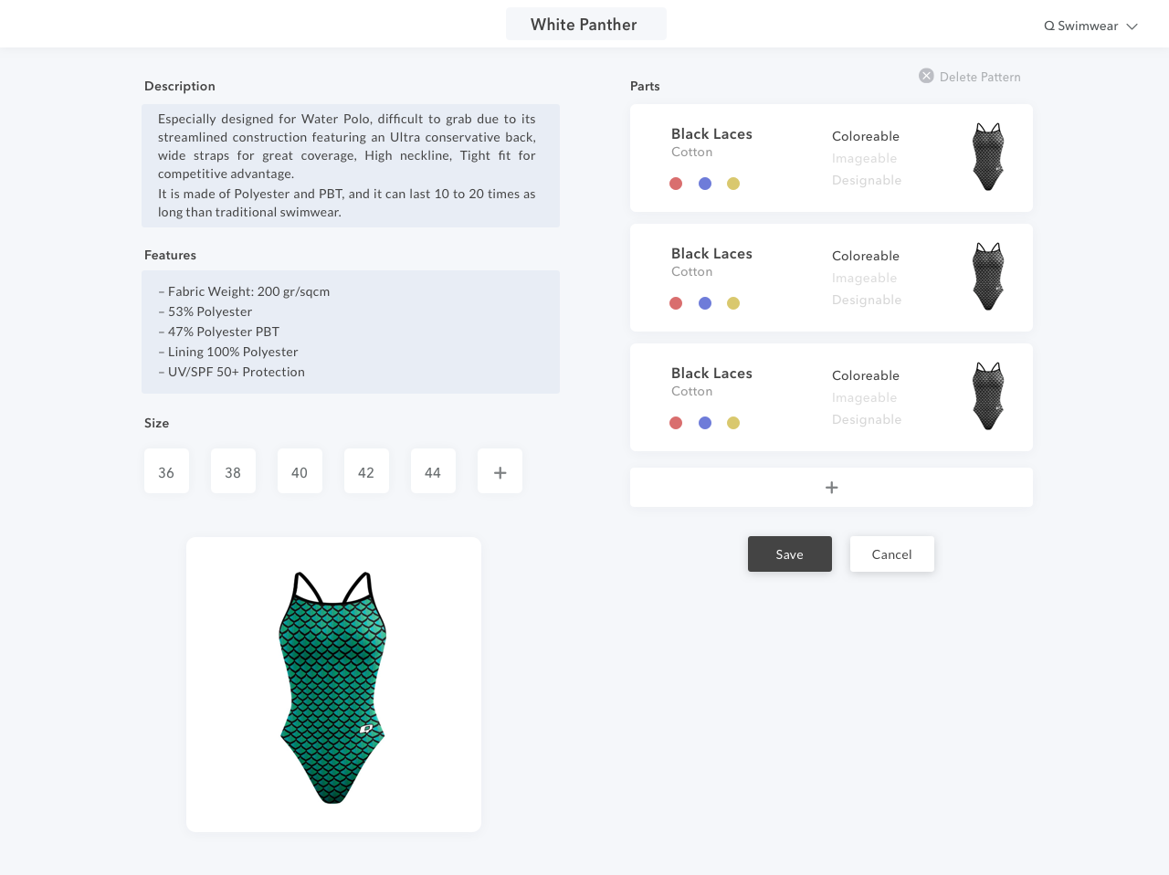Click the White Panther title field
Screen dimensions: 1169x875
[x=585, y=25]
